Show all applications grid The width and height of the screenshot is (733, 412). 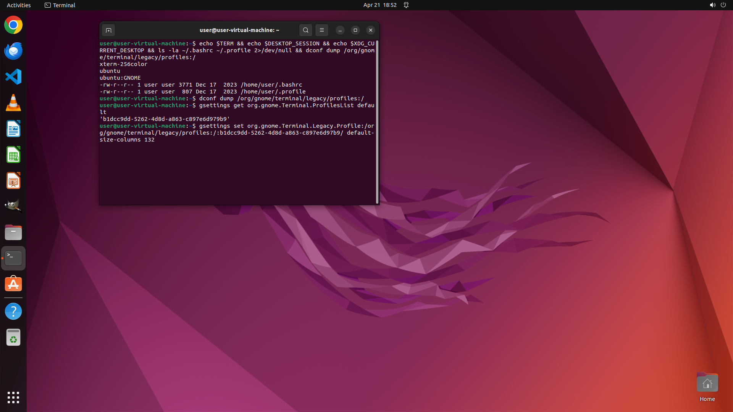13,398
